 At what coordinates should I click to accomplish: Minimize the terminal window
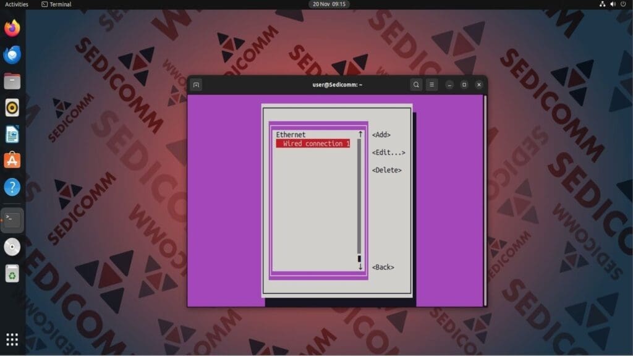coord(449,85)
